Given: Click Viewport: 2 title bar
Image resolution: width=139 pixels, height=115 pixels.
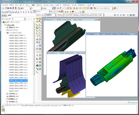Looking at the screenshot, I should pos(66,53).
